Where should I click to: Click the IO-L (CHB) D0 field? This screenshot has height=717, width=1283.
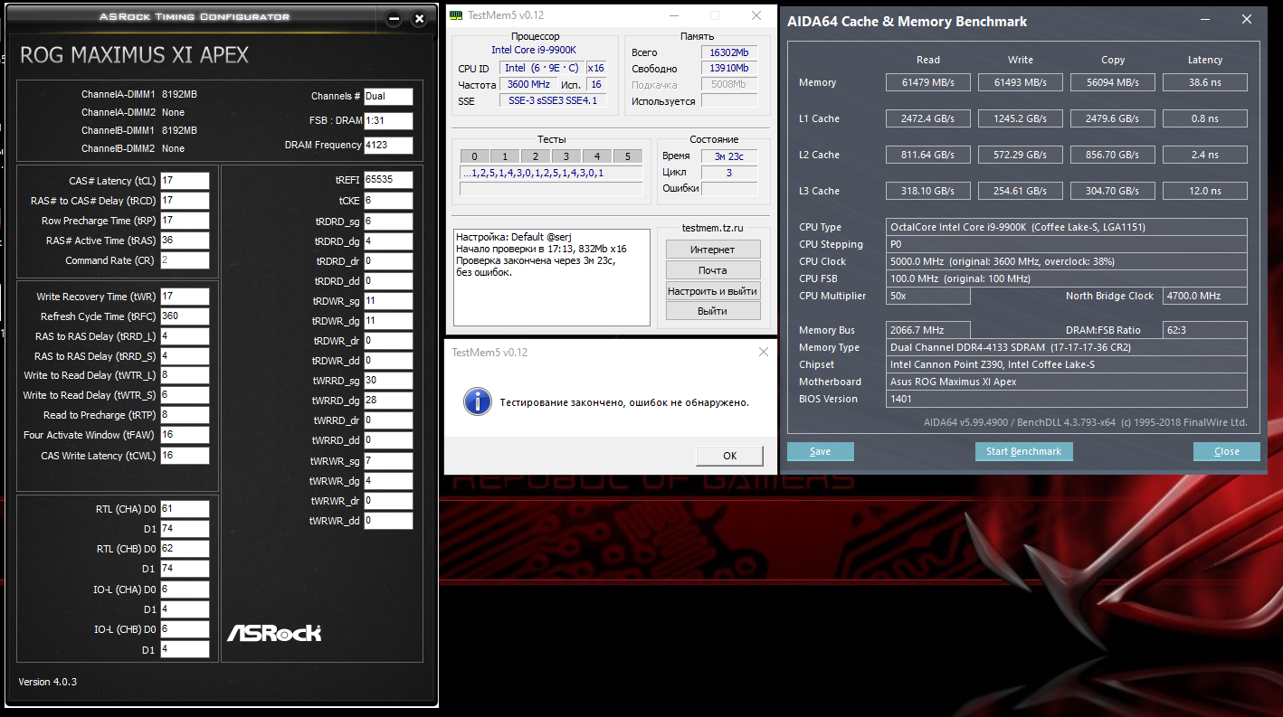tap(185, 629)
